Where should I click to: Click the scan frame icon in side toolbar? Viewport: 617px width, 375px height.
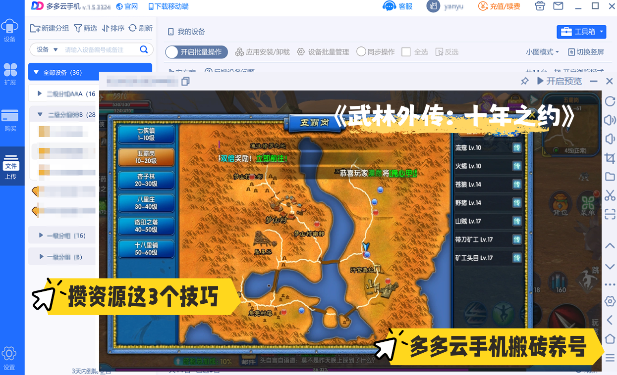pyautogui.click(x=610, y=214)
